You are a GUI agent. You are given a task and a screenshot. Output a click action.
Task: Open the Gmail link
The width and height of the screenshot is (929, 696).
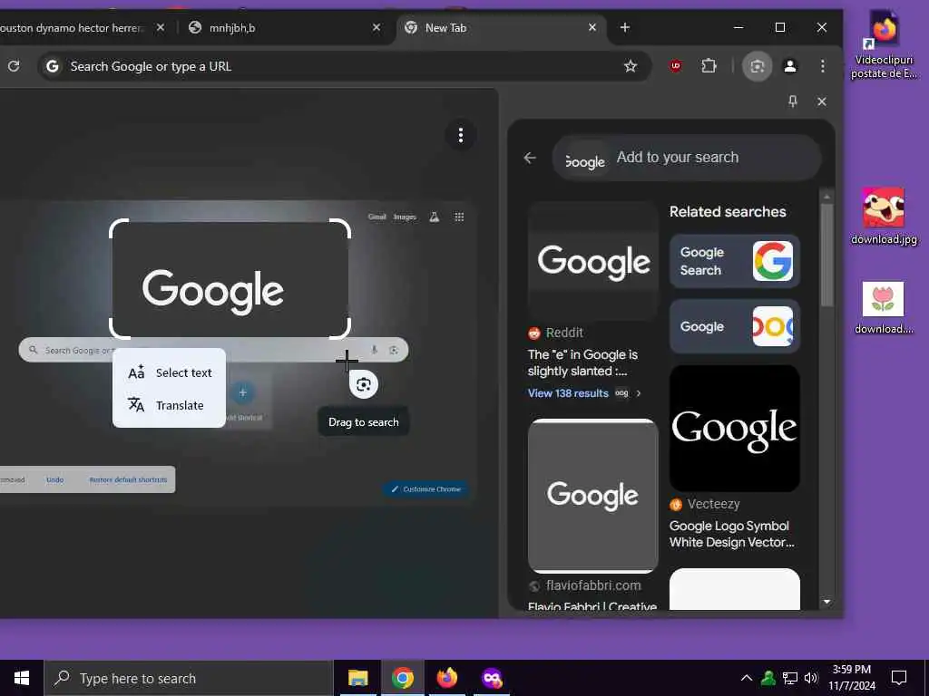[376, 217]
